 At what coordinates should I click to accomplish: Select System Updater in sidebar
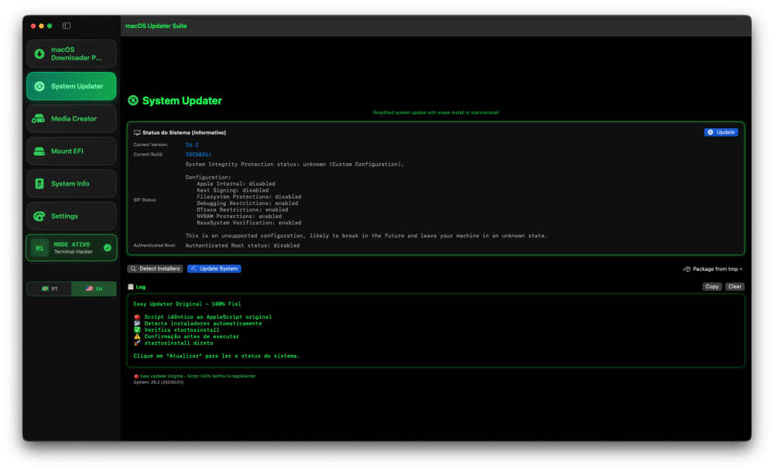(x=71, y=87)
